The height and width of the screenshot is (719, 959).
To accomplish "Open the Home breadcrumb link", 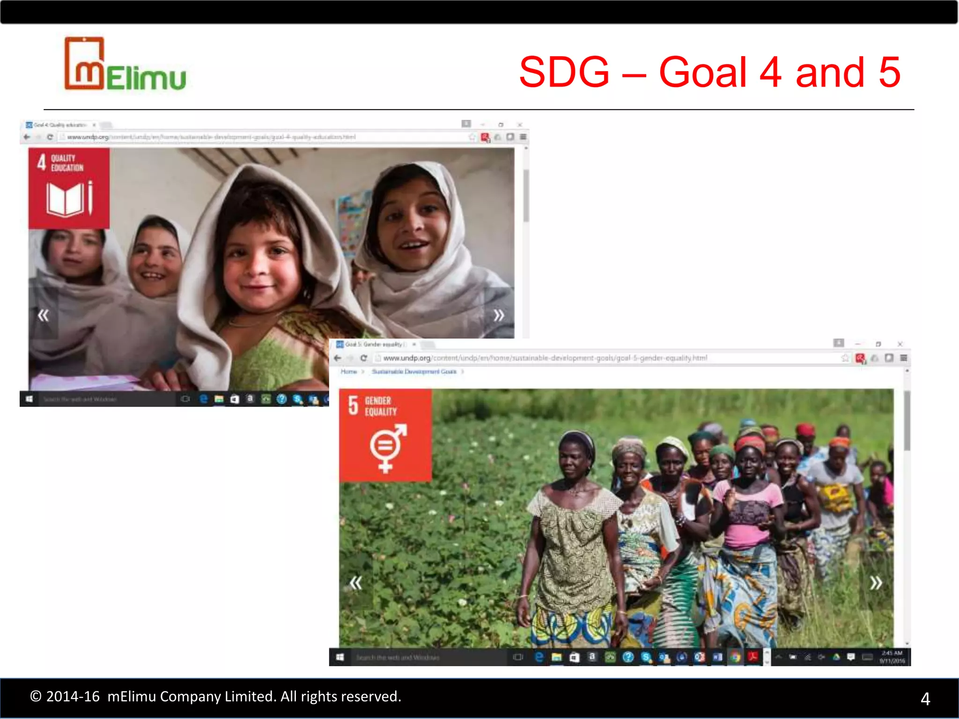I will click(349, 372).
